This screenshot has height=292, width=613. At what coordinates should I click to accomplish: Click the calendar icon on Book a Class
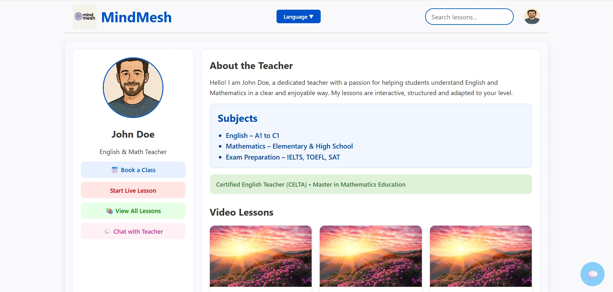(x=115, y=170)
